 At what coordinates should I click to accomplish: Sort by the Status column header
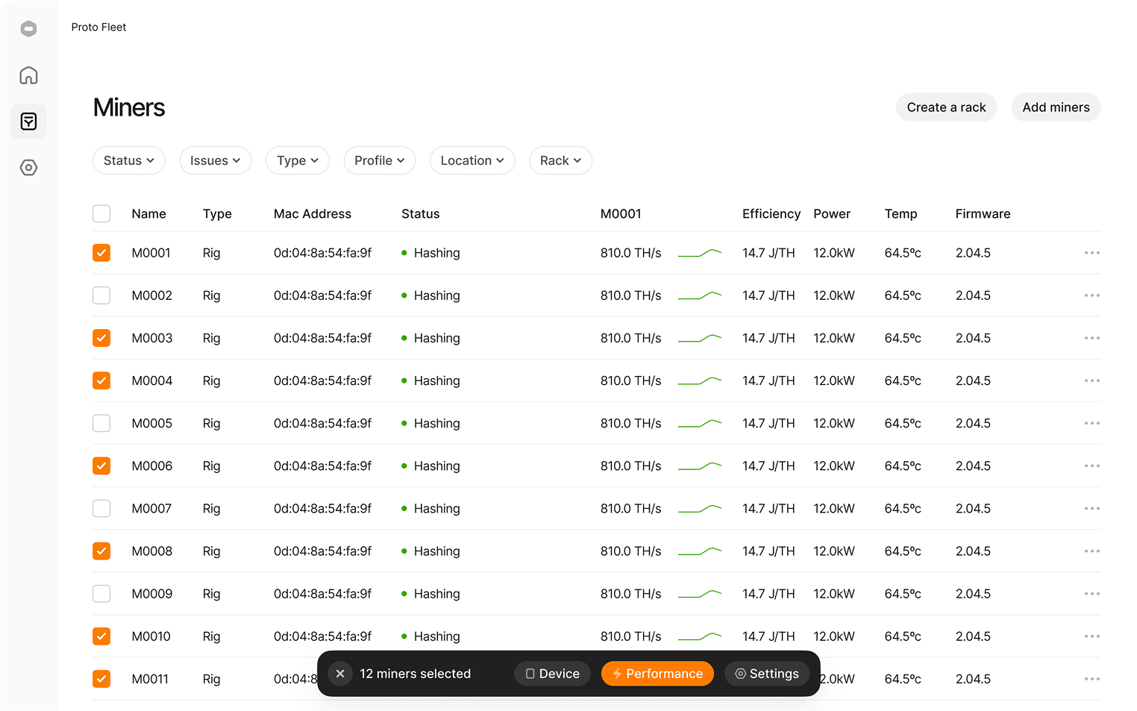pos(421,214)
